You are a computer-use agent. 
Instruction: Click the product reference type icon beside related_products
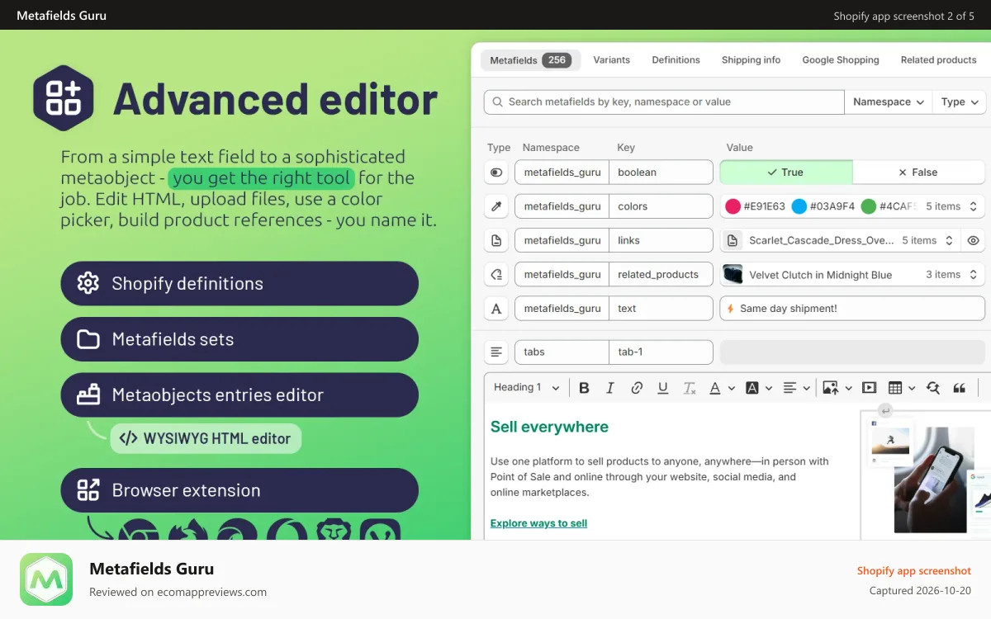496,275
